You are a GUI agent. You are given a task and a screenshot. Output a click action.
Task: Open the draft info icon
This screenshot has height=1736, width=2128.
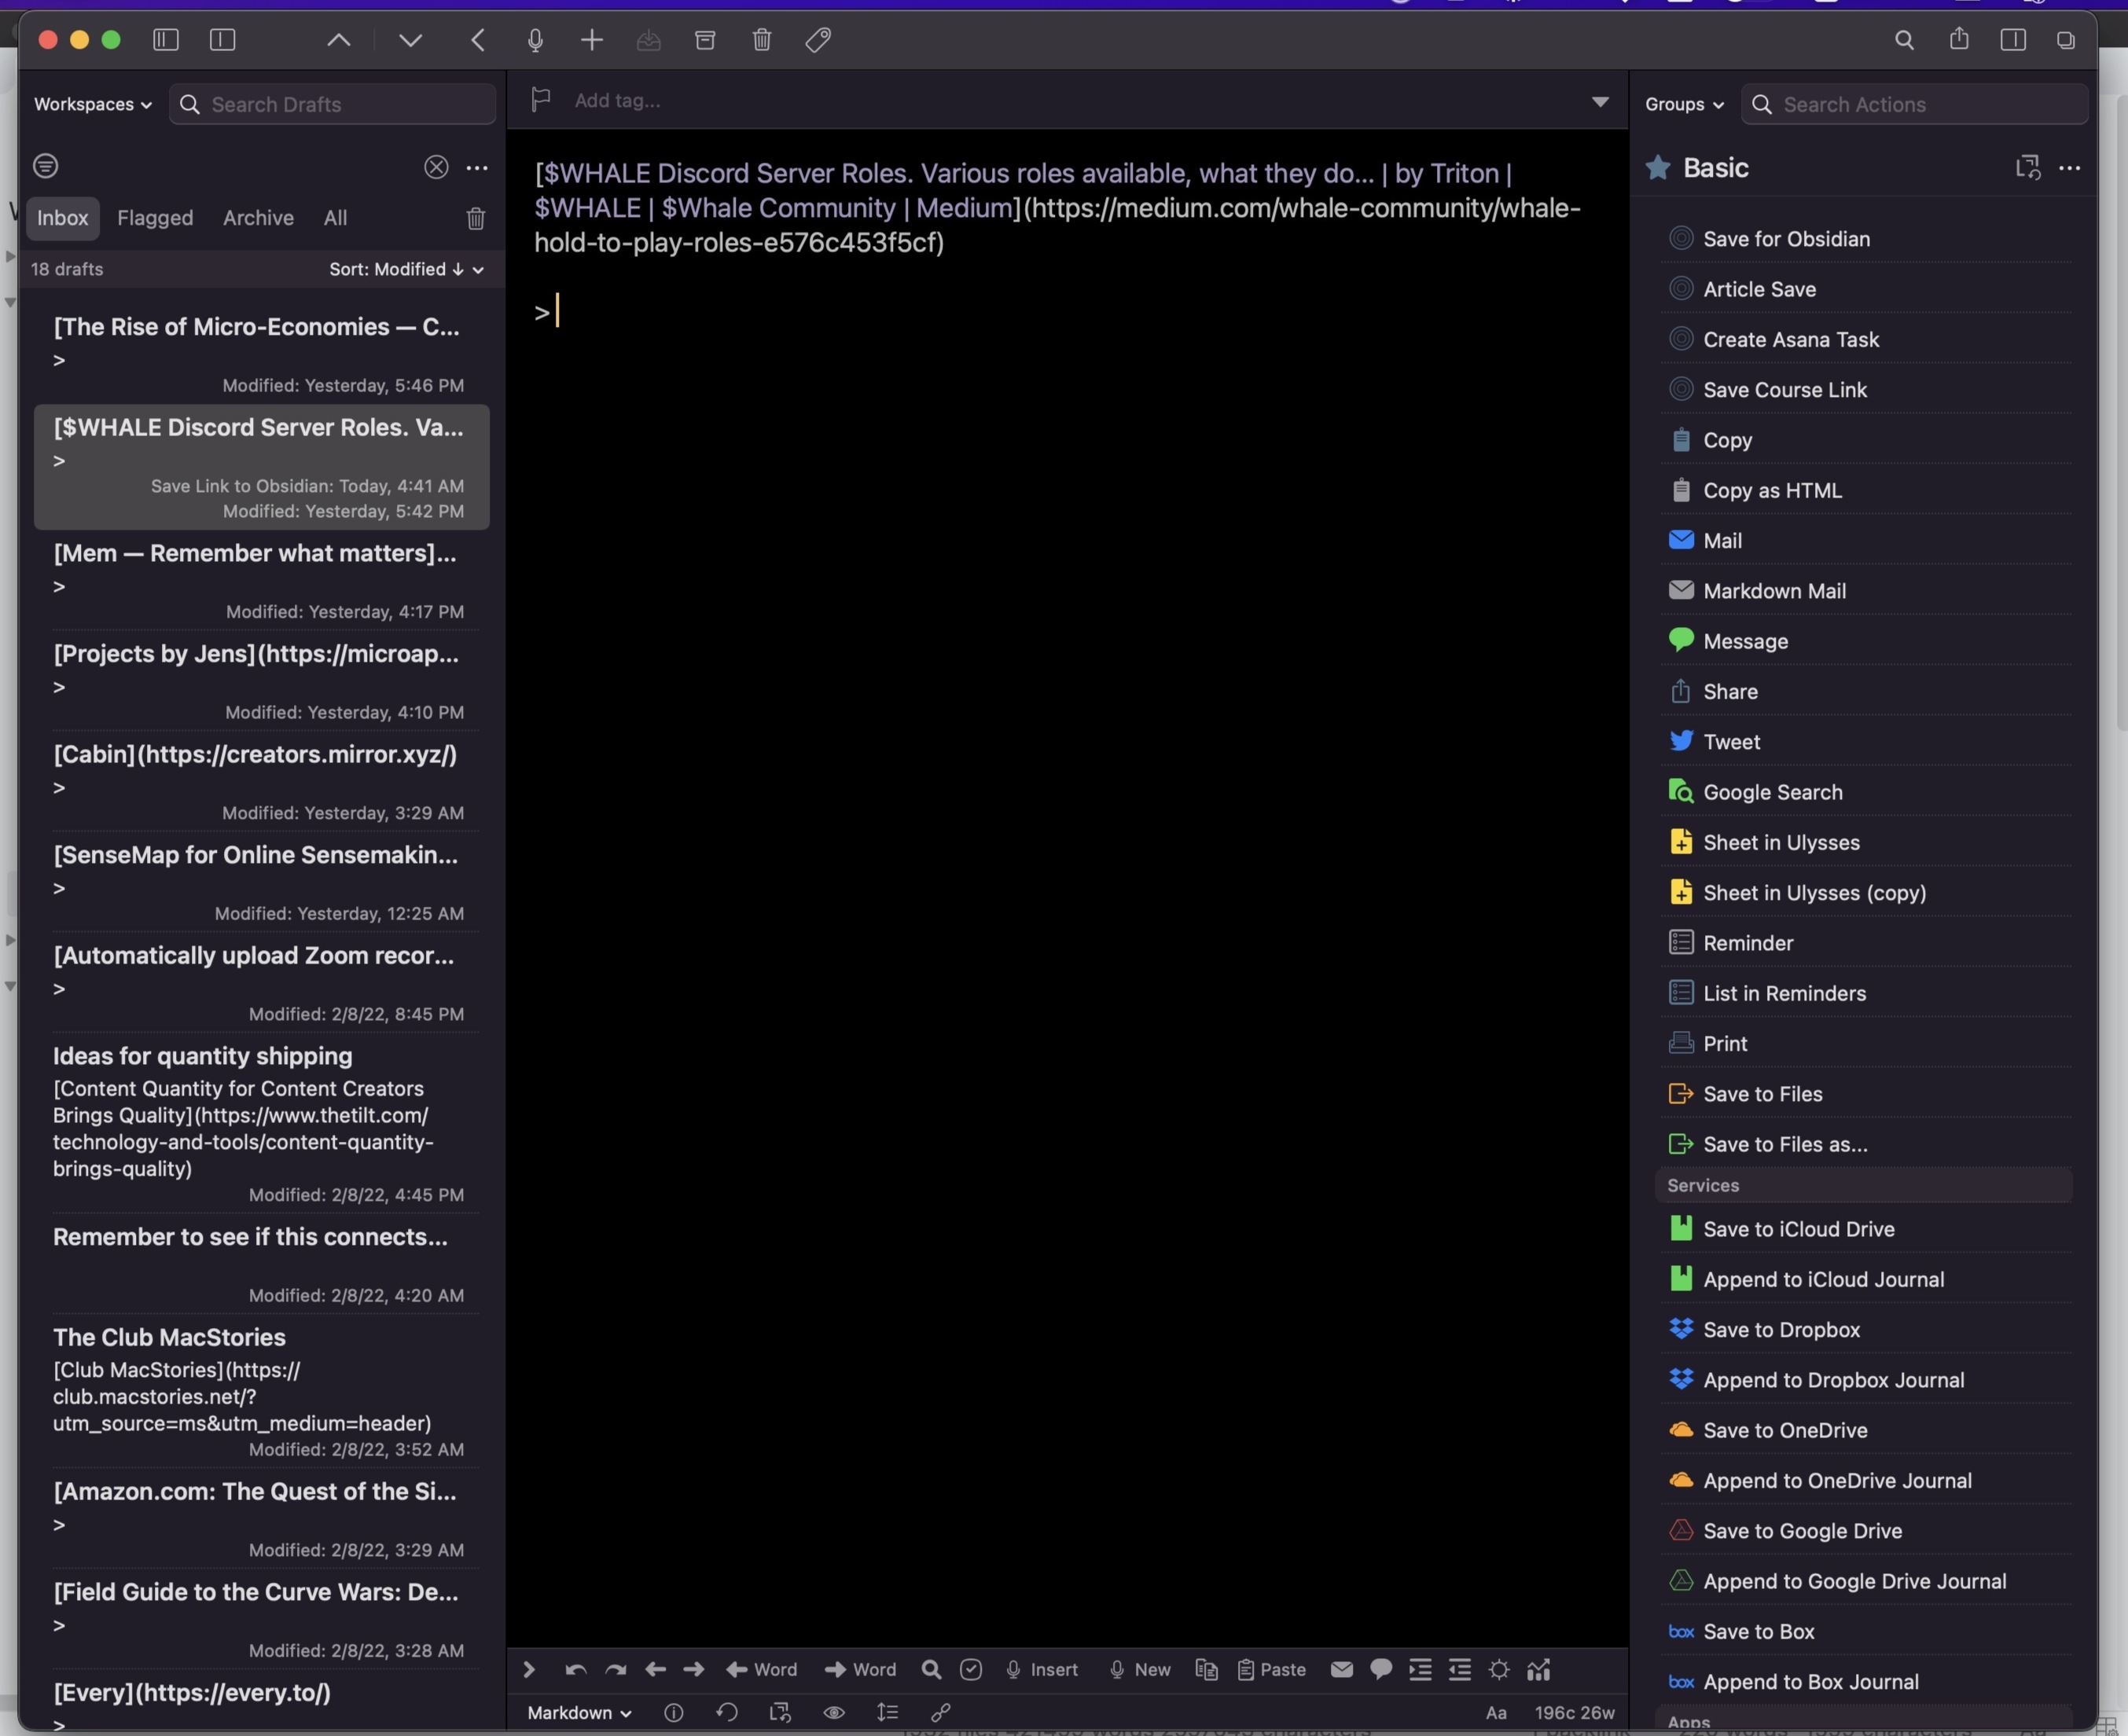point(674,1713)
